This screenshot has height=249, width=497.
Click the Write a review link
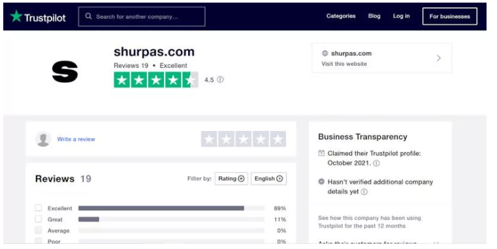pos(76,139)
